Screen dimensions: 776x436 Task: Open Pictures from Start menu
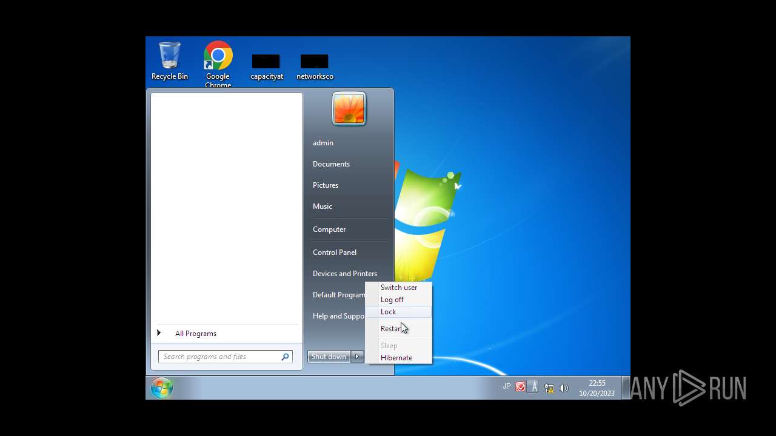click(326, 185)
